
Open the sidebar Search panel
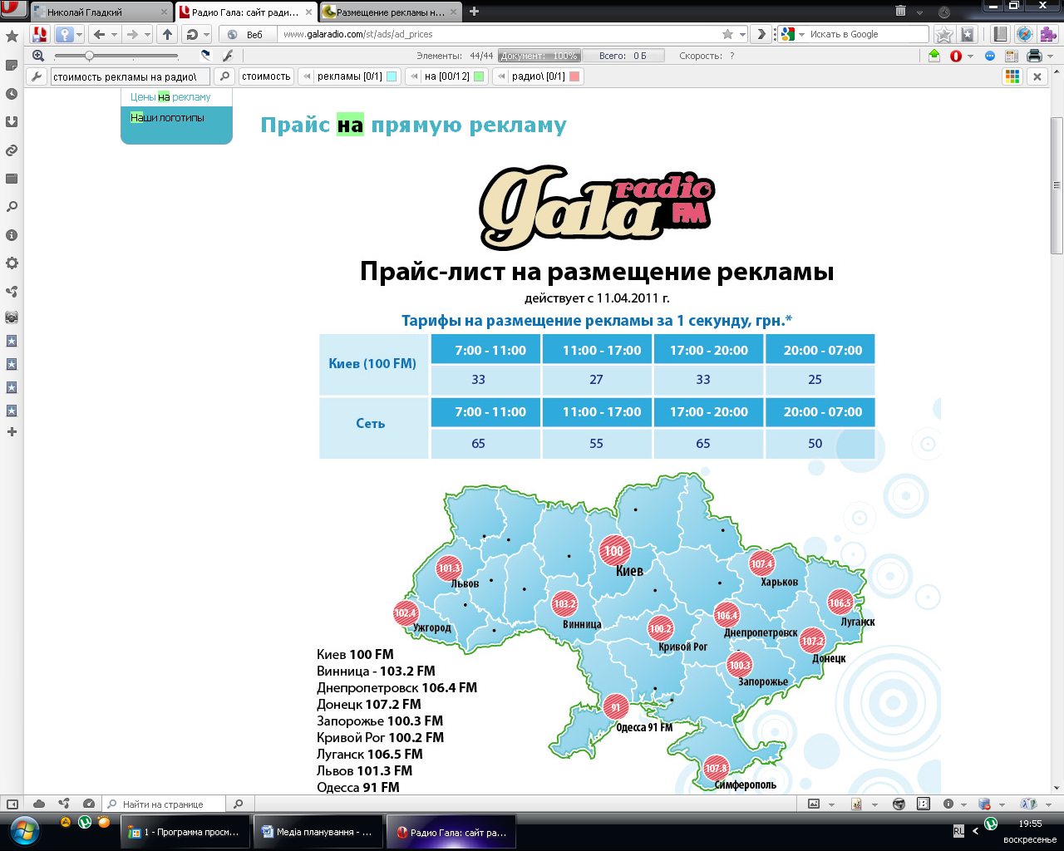[x=12, y=207]
